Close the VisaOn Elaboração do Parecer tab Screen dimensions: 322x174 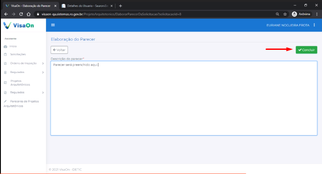pos(55,6)
